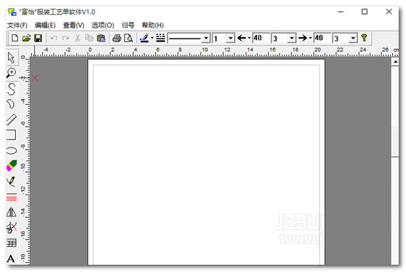Open the right arrow style dropdown
Viewport: 406px width, 272px height.
[x=310, y=38]
